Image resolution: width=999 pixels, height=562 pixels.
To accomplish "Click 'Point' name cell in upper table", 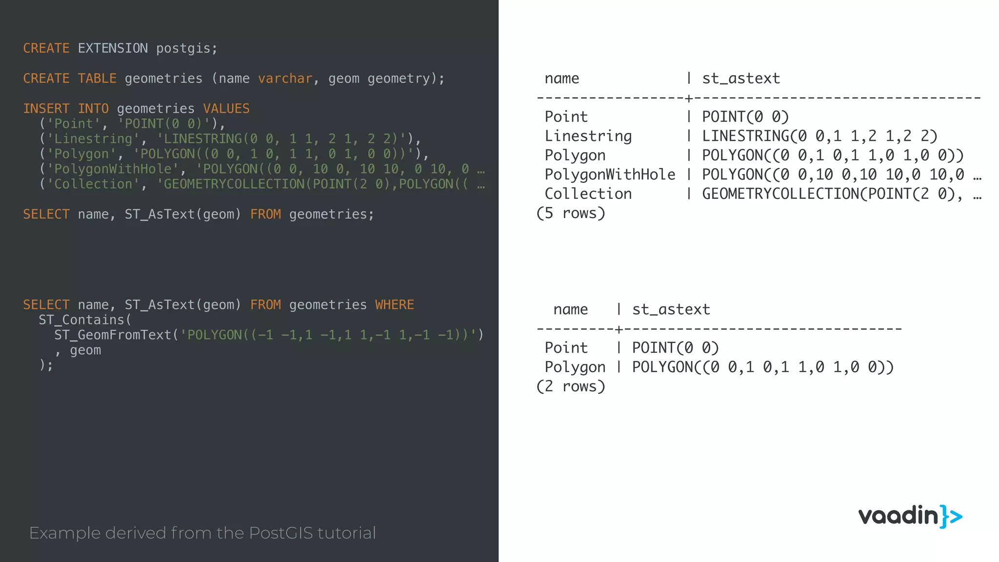I will tap(566, 117).
